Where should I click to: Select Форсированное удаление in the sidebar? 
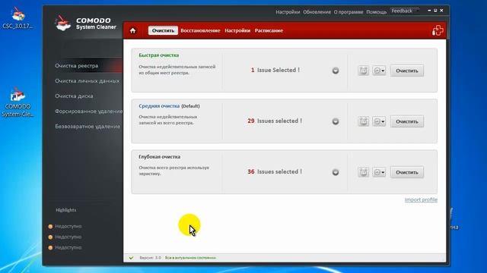click(x=89, y=111)
